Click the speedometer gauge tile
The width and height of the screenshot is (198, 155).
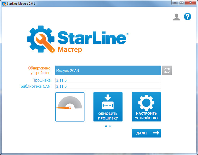pos(70,107)
